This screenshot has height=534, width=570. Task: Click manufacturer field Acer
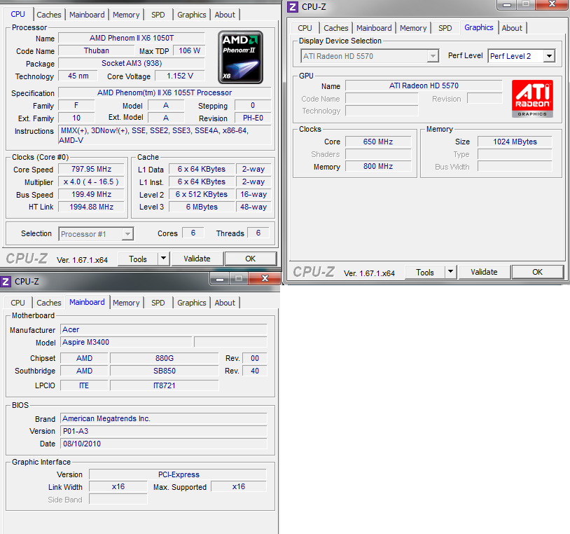pyautogui.click(x=164, y=329)
